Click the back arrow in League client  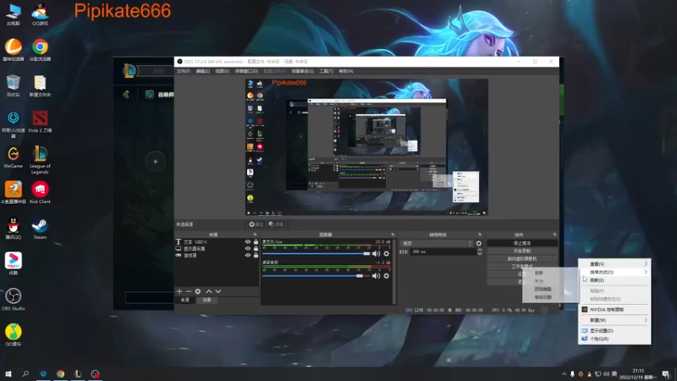point(126,94)
